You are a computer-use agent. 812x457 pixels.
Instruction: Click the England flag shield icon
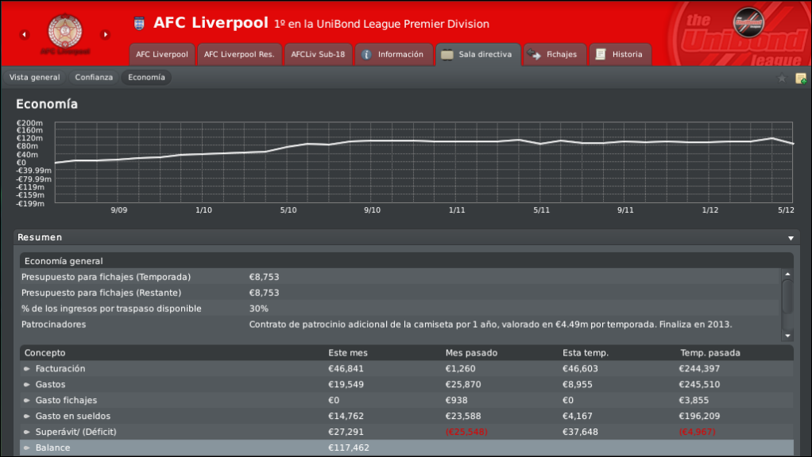pos(139,23)
